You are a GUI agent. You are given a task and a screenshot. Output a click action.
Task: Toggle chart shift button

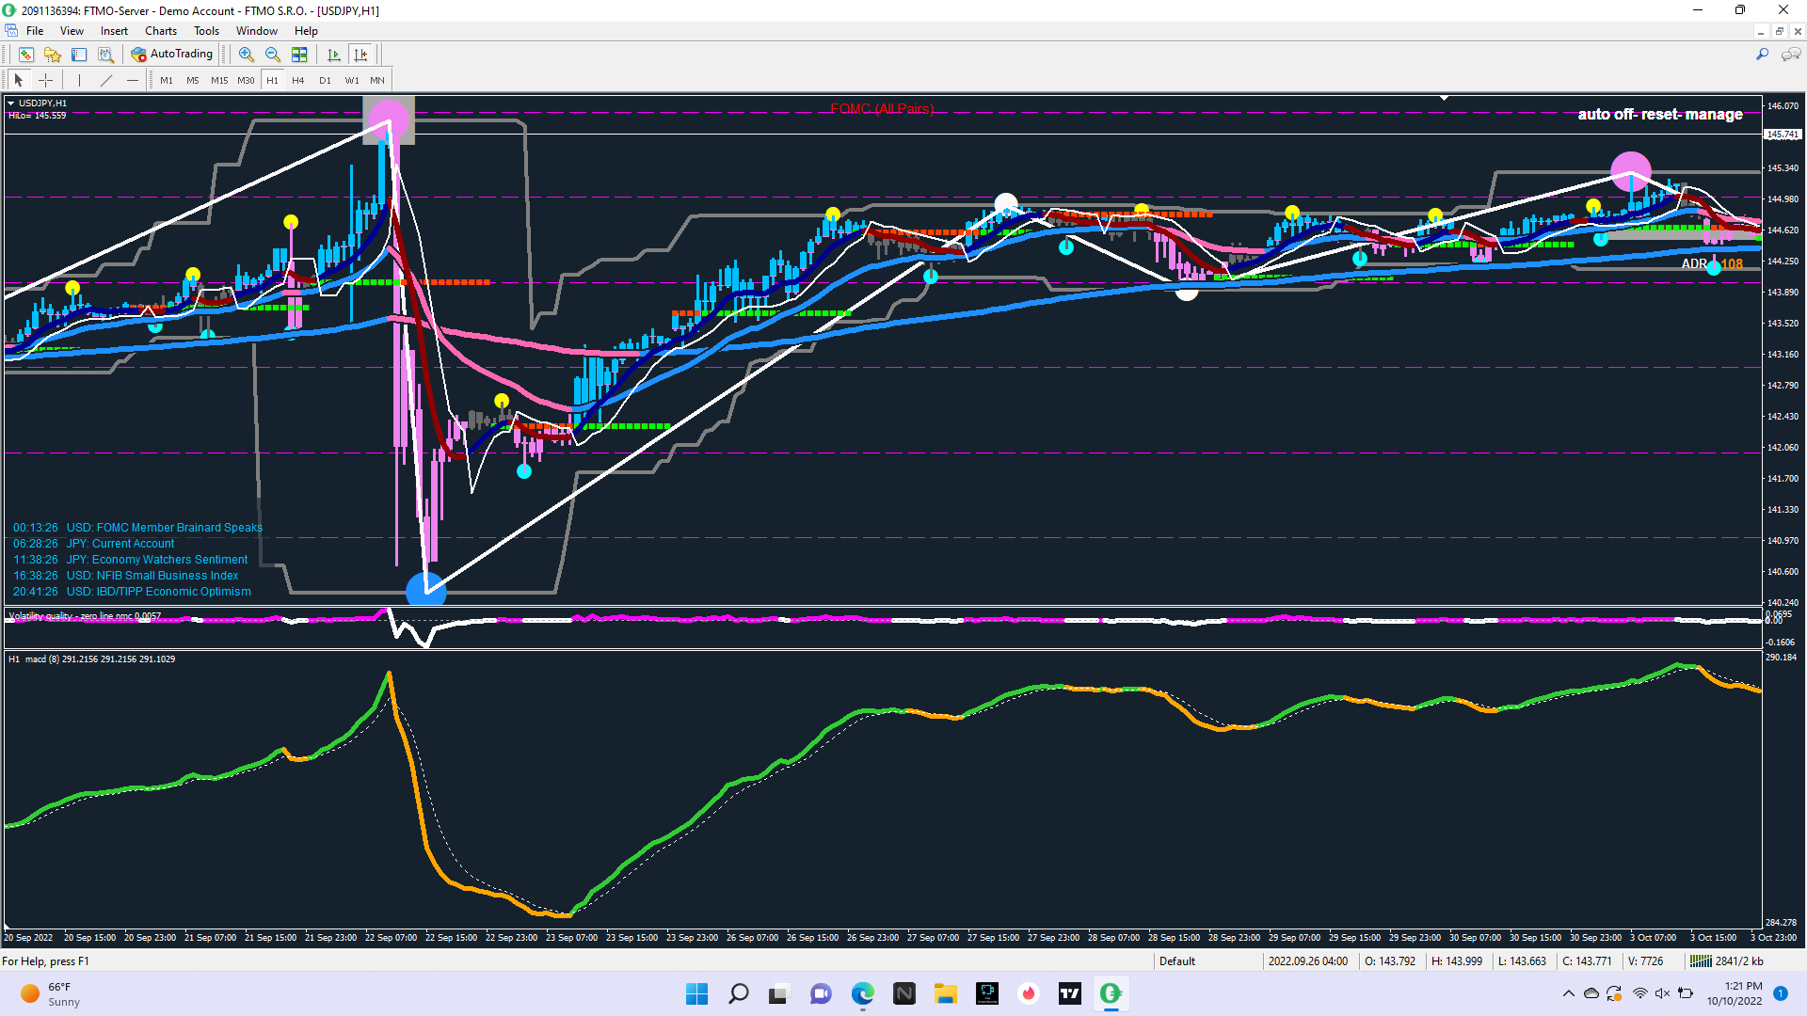point(360,55)
